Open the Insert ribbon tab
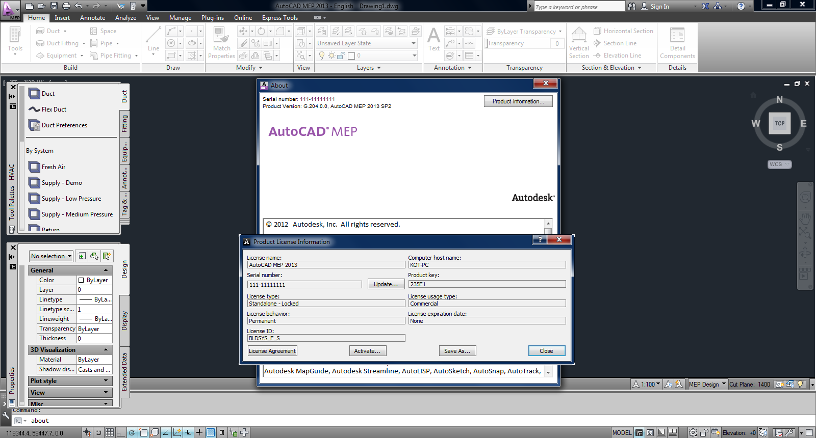This screenshot has height=438, width=816. click(x=62, y=18)
